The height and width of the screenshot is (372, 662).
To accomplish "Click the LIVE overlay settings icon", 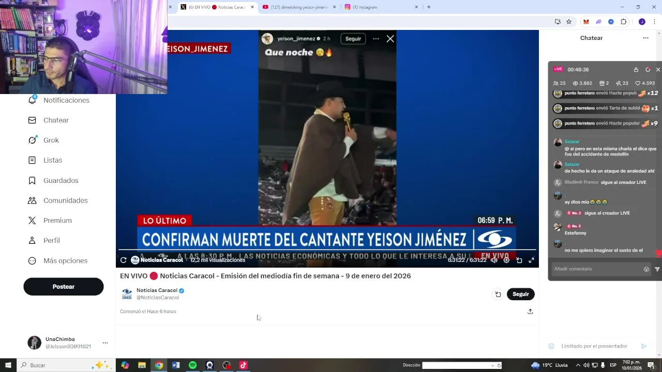I will pos(648,70).
